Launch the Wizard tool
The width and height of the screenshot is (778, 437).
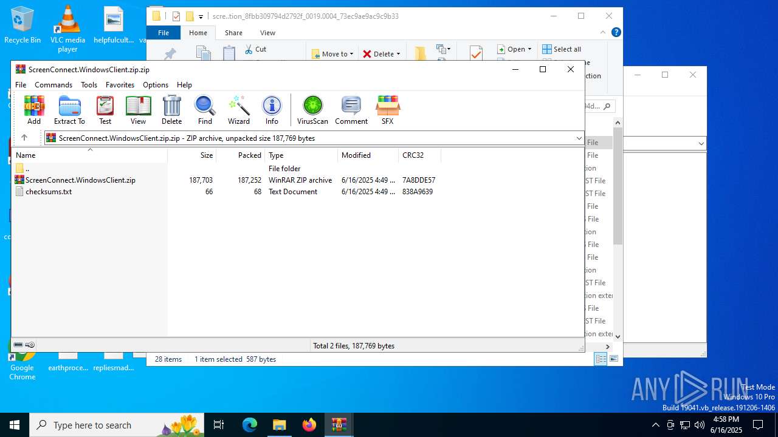pyautogui.click(x=239, y=110)
